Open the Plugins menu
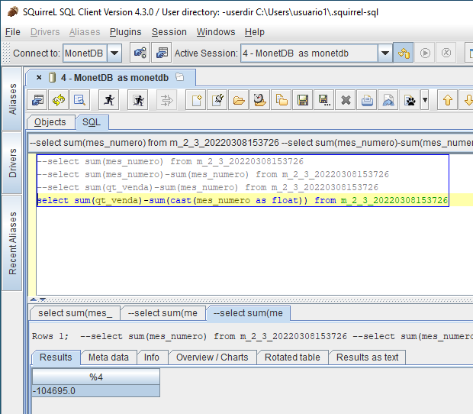The image size is (473, 414). click(x=125, y=32)
